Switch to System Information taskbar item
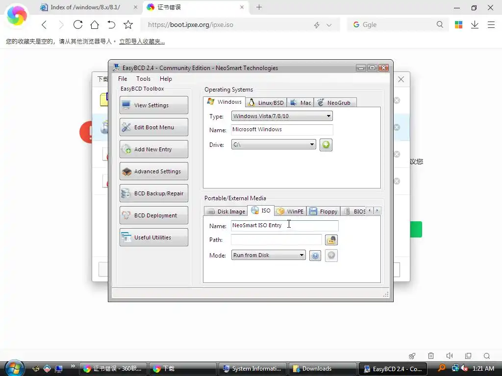The image size is (502, 376). (252, 369)
